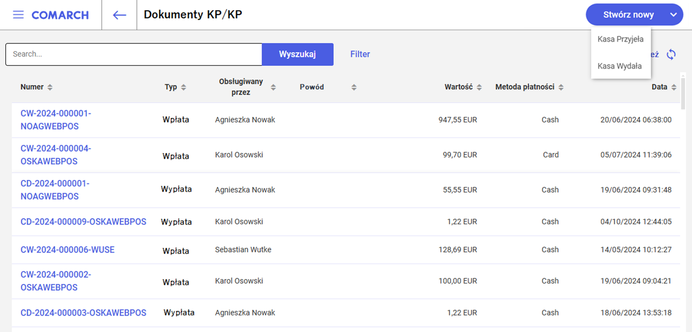Select the value 100,00 EUR
Screen dimensions: 692x332
point(458,281)
